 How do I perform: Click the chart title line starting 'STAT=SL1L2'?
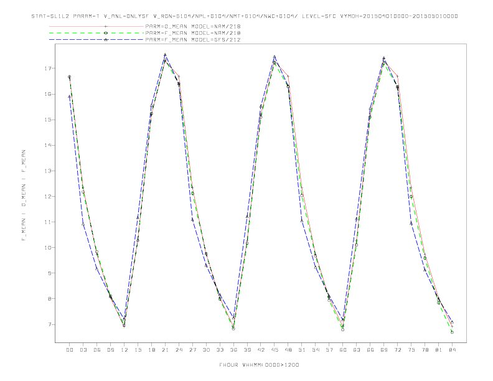(x=245, y=16)
